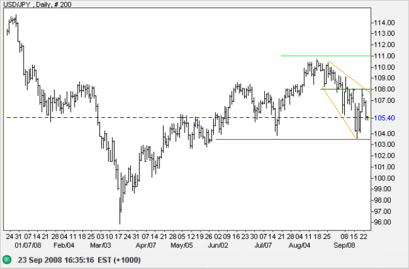Click the blue 105.40 current price label
Image resolution: width=409 pixels, height=269 pixels.
[384, 118]
